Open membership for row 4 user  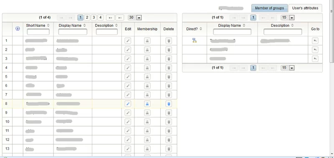pyautogui.click(x=147, y=68)
